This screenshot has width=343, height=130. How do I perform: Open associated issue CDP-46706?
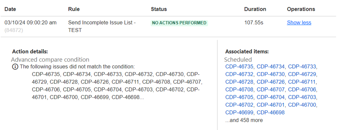click(302, 89)
